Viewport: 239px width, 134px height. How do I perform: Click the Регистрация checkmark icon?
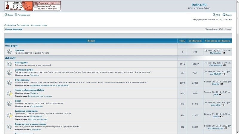tap(16, 15)
